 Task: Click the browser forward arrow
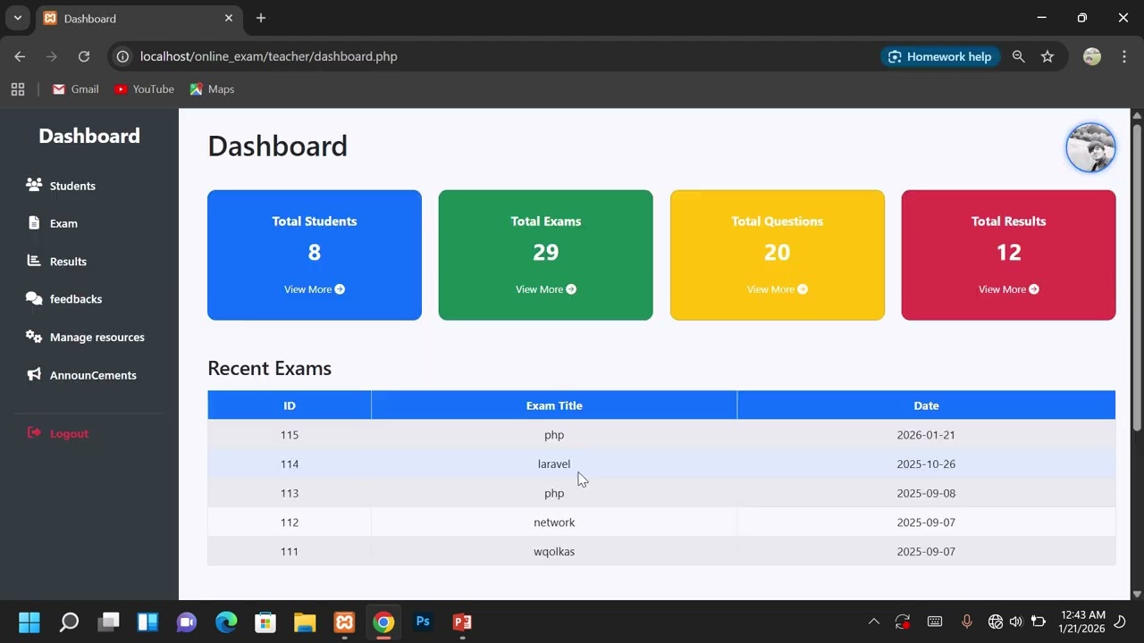pyautogui.click(x=52, y=56)
